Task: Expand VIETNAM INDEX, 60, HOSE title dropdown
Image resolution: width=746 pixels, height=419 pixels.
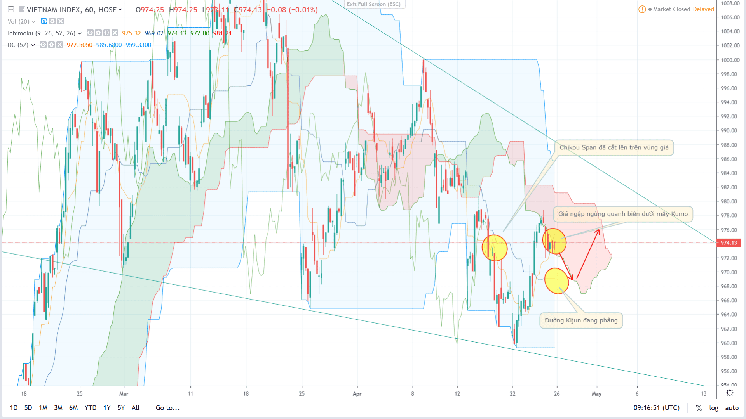Action: point(120,10)
